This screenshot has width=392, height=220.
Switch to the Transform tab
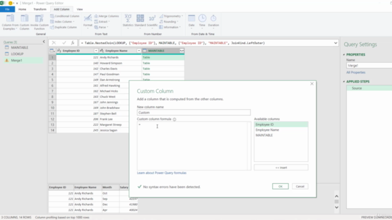(x=40, y=9)
